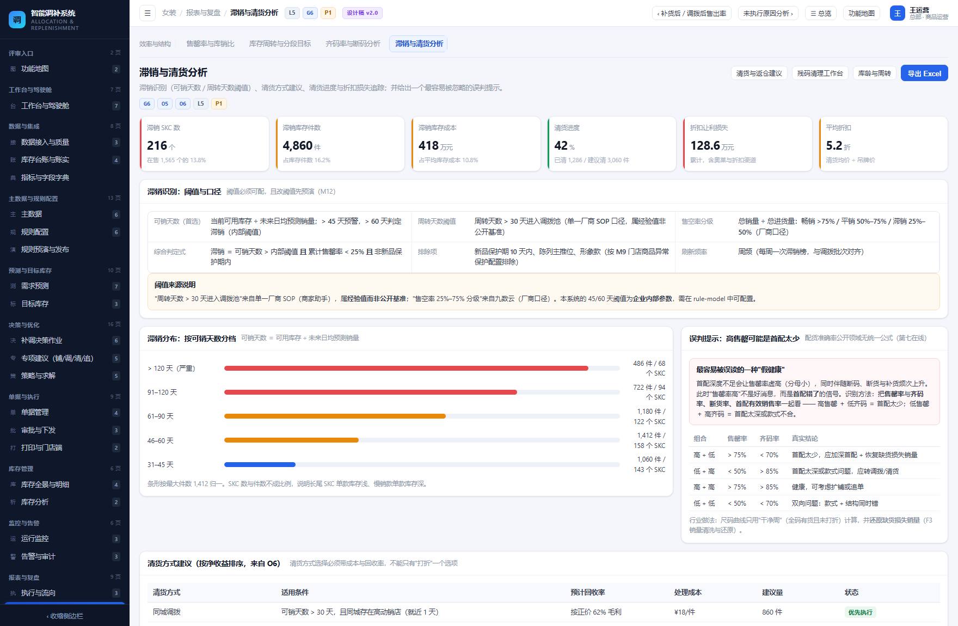Go to 审批与下发 in the sidebar
Viewport: 958px width, 626px height.
(65, 430)
